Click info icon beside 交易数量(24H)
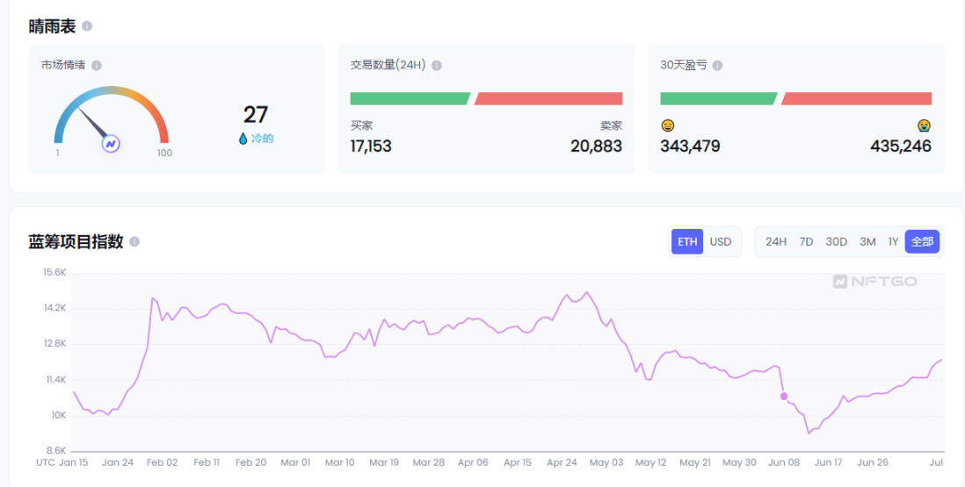Screen dimensions: 965x487 pos(437,65)
